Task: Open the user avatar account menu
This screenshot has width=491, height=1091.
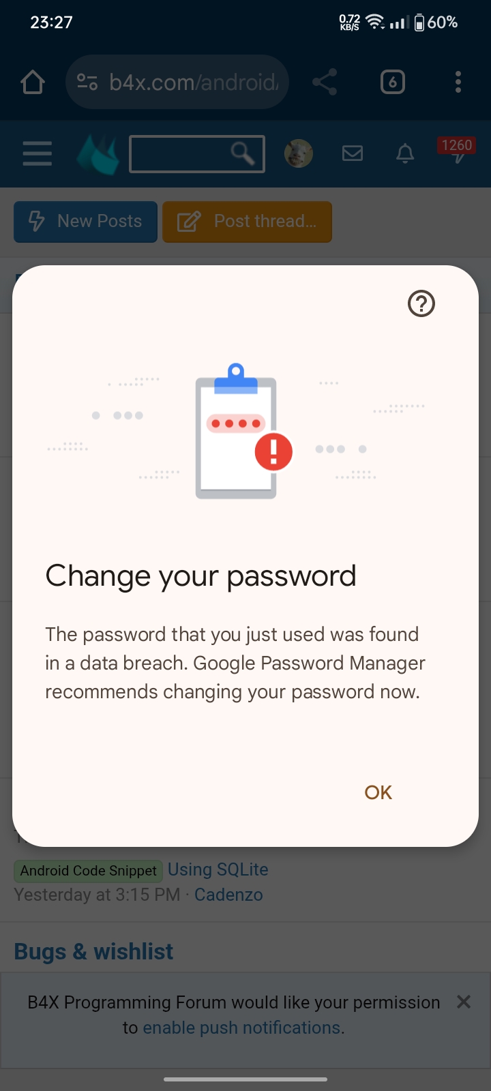Action: tap(299, 153)
